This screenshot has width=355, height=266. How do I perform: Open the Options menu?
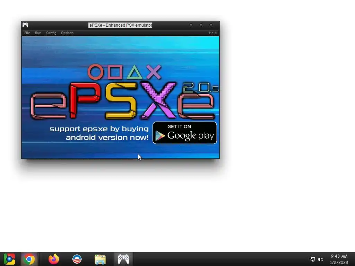(x=67, y=33)
